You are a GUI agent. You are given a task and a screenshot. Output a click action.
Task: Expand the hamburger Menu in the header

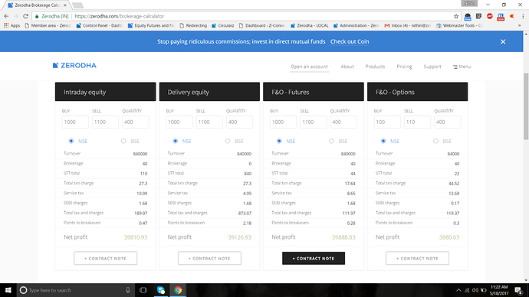(x=462, y=67)
